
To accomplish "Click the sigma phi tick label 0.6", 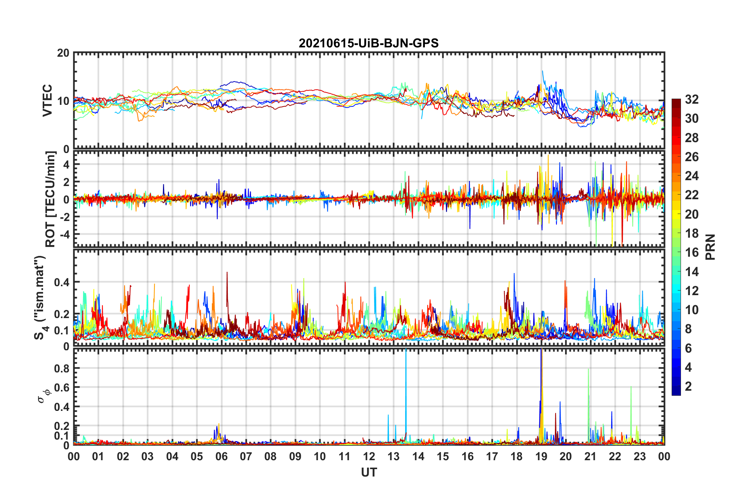I will (62, 388).
